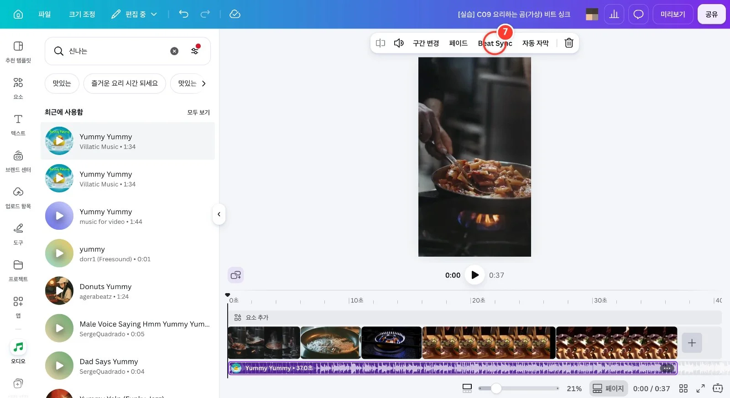Play yummy dorr1 Freesound track
This screenshot has height=398, width=730.
click(59, 253)
